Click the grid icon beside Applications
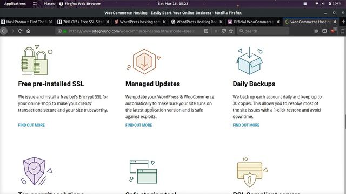The width and height of the screenshot is (346, 194). [x=35, y=4]
